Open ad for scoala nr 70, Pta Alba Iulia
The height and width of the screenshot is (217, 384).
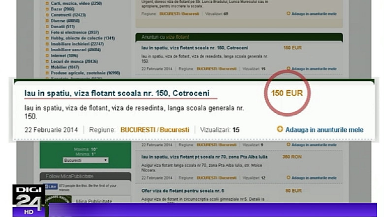(x=204, y=157)
